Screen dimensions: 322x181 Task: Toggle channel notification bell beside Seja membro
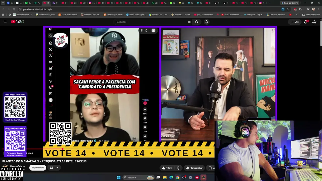click(52, 168)
